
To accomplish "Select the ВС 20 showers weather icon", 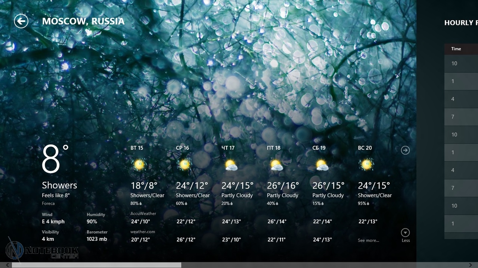I will (367, 164).
